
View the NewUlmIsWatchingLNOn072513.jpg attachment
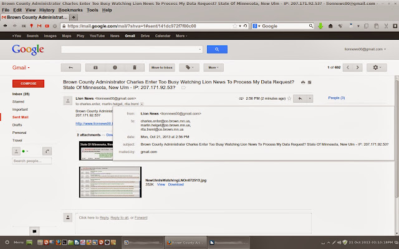(x=161, y=184)
